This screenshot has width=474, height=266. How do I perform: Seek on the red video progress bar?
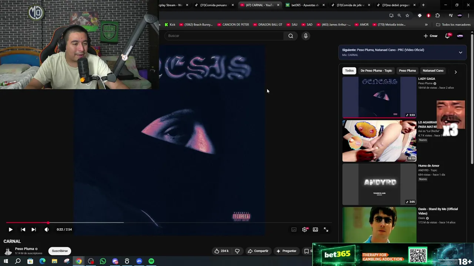(168, 223)
